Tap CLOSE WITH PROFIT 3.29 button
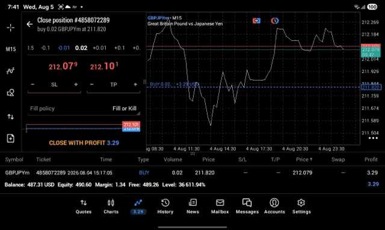This screenshot has width=385, height=230. tap(84, 143)
